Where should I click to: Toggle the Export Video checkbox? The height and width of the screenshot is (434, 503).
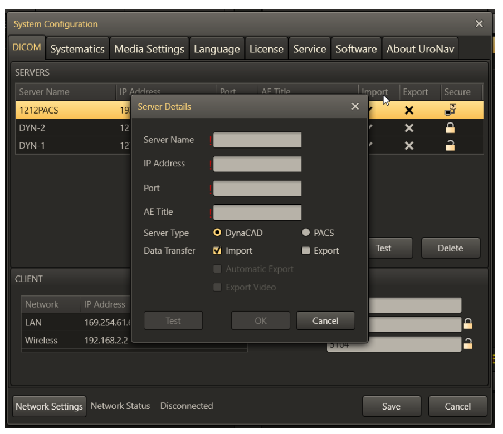pos(217,287)
